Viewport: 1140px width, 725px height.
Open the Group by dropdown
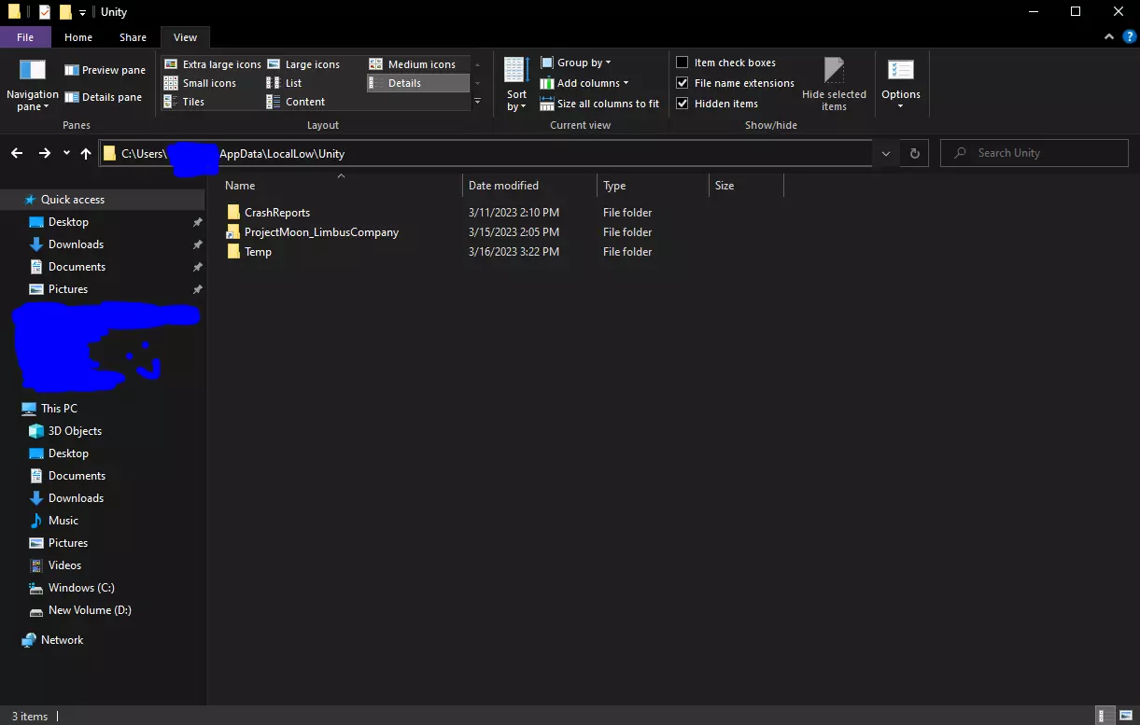click(576, 63)
